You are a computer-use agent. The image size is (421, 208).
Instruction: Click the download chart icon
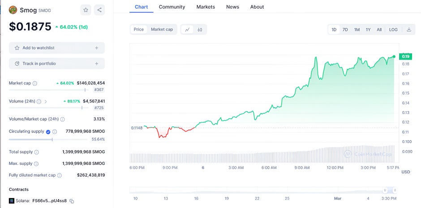(x=408, y=30)
